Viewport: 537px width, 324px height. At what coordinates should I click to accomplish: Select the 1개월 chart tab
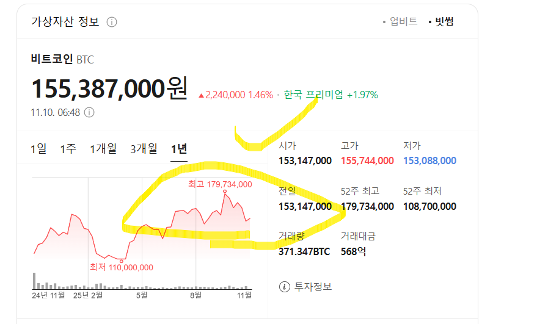[103, 148]
